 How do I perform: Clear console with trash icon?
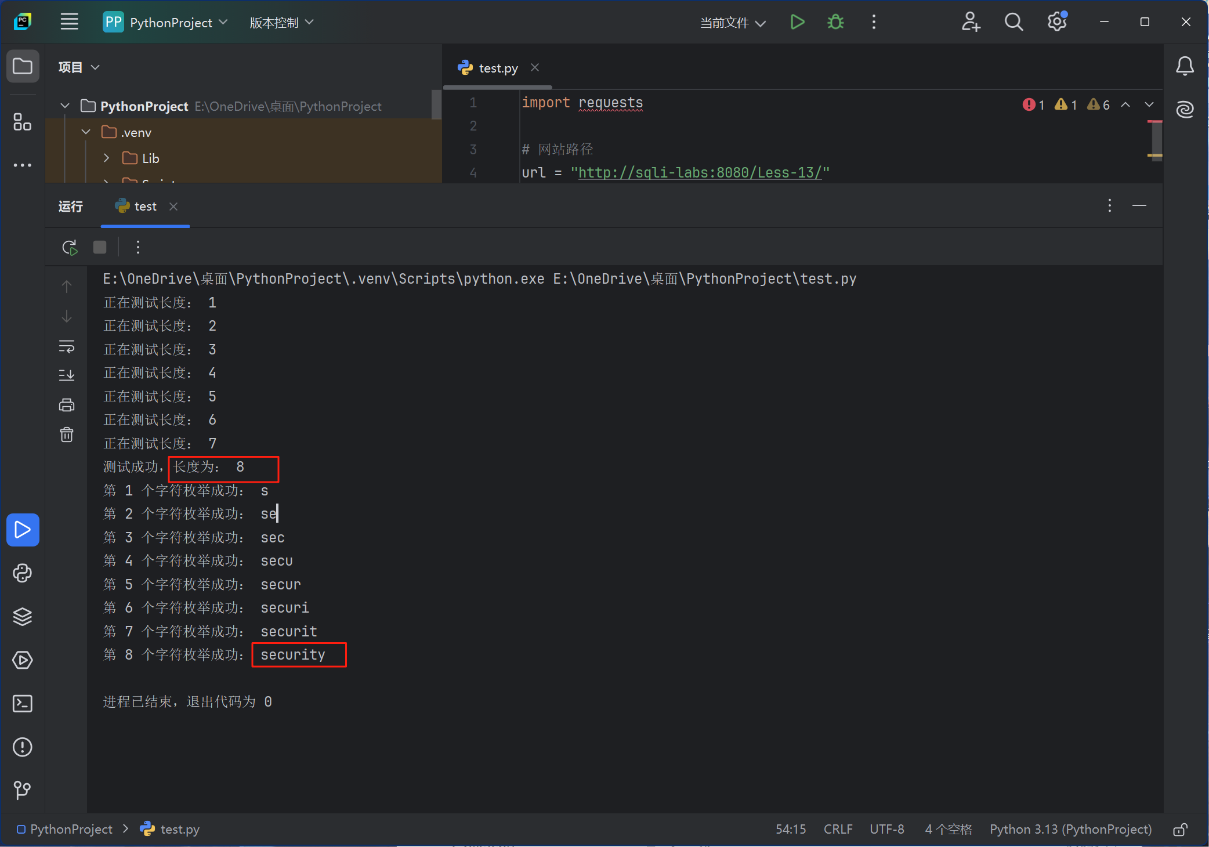tap(67, 435)
